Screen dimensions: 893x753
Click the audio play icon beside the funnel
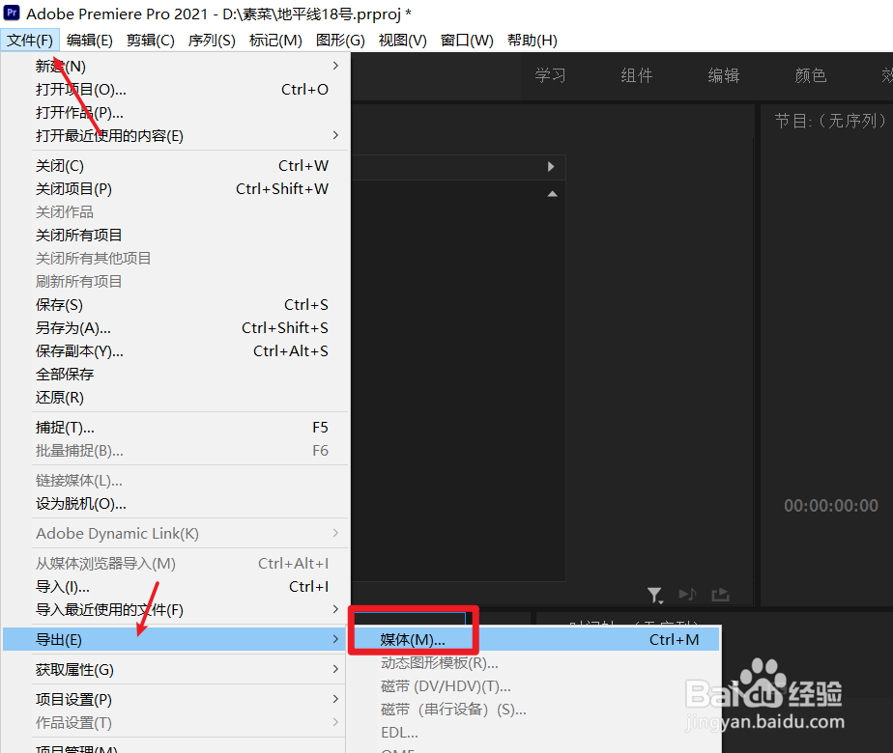point(687,595)
